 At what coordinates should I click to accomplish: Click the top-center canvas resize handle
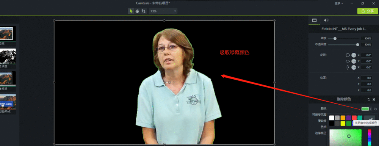164,20
